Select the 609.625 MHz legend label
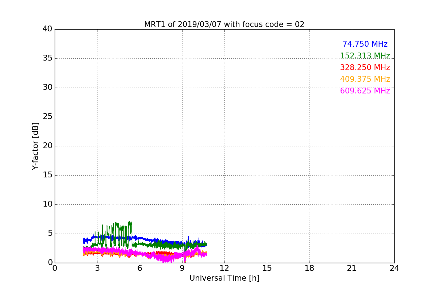This screenshot has height=292, width=438. coord(365,91)
